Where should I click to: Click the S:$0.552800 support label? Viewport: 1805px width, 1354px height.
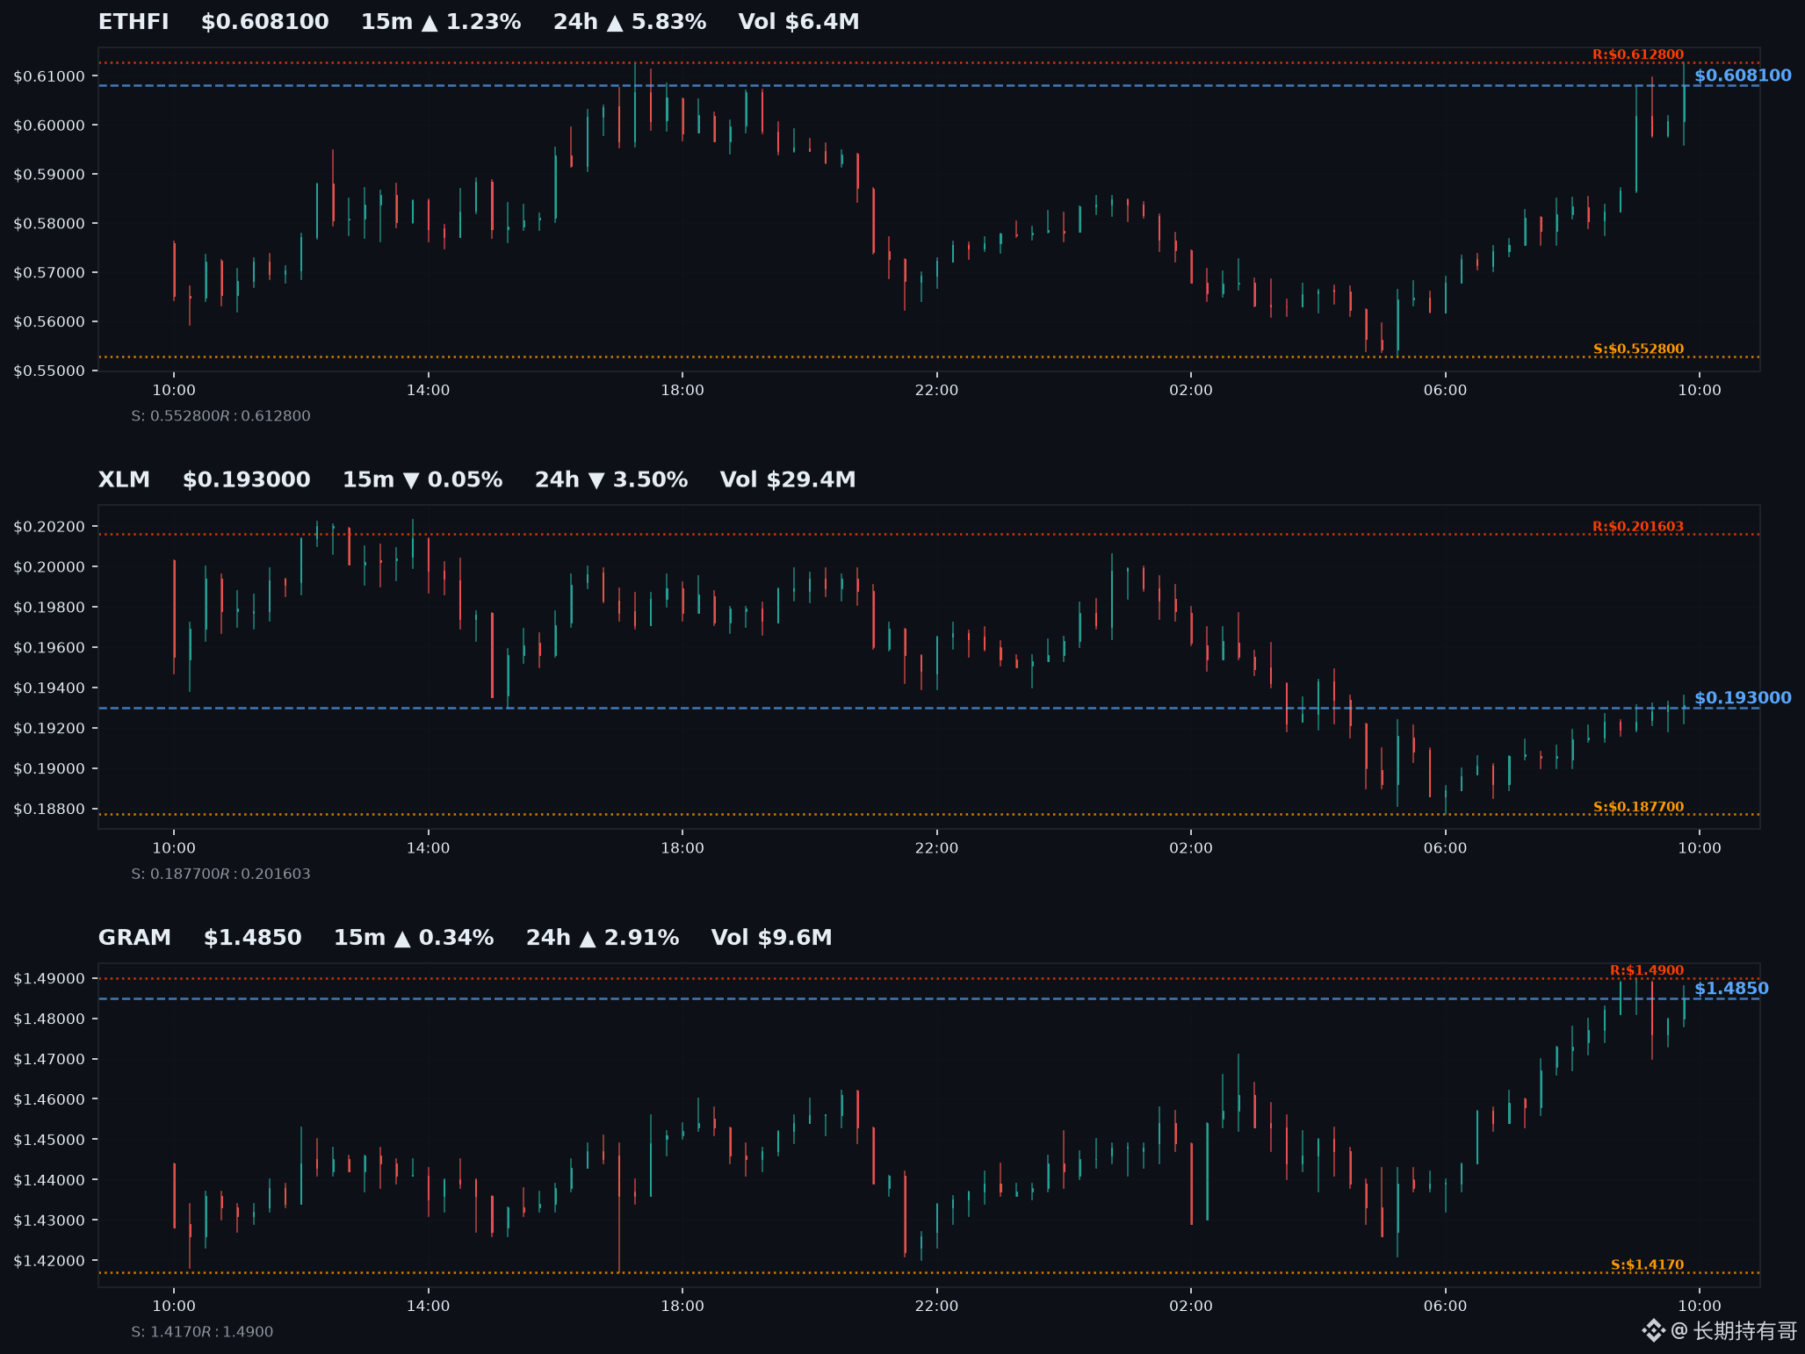pos(1639,349)
